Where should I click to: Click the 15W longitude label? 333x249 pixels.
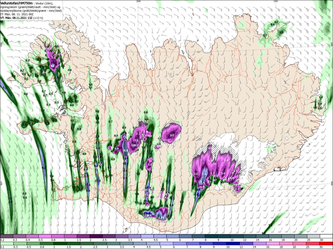click(x=276, y=1)
